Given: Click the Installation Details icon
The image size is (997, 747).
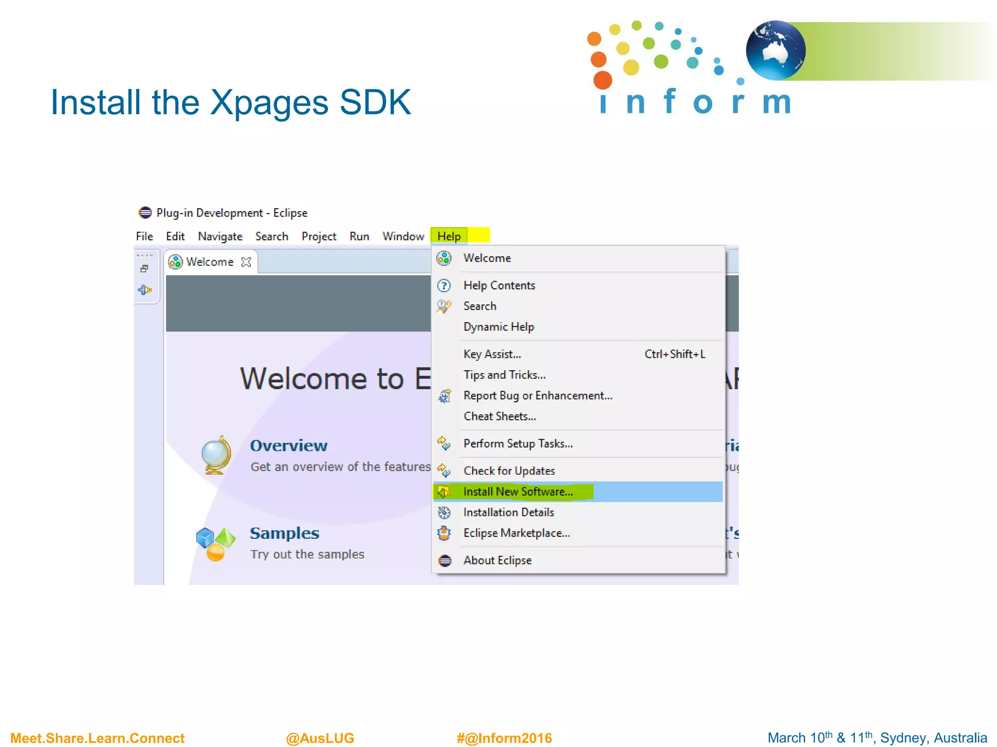Looking at the screenshot, I should [x=444, y=512].
